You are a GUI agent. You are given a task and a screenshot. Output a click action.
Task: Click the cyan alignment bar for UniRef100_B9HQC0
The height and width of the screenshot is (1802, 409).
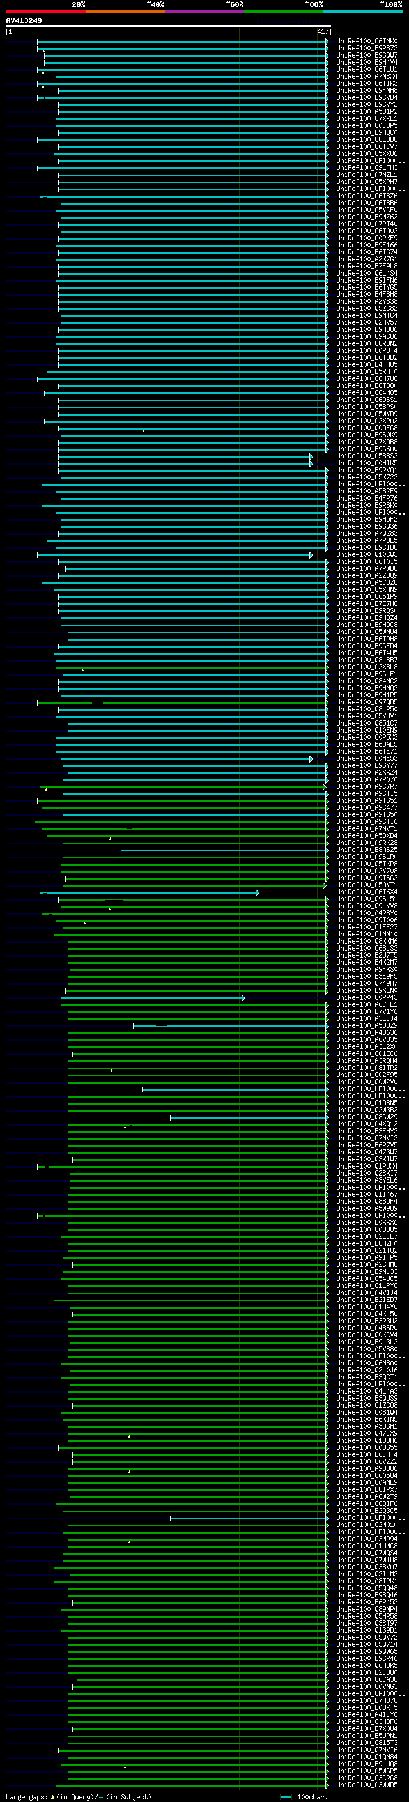point(194,133)
